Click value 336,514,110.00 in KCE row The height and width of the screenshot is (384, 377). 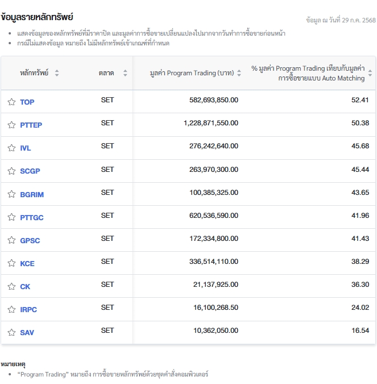coord(214,262)
